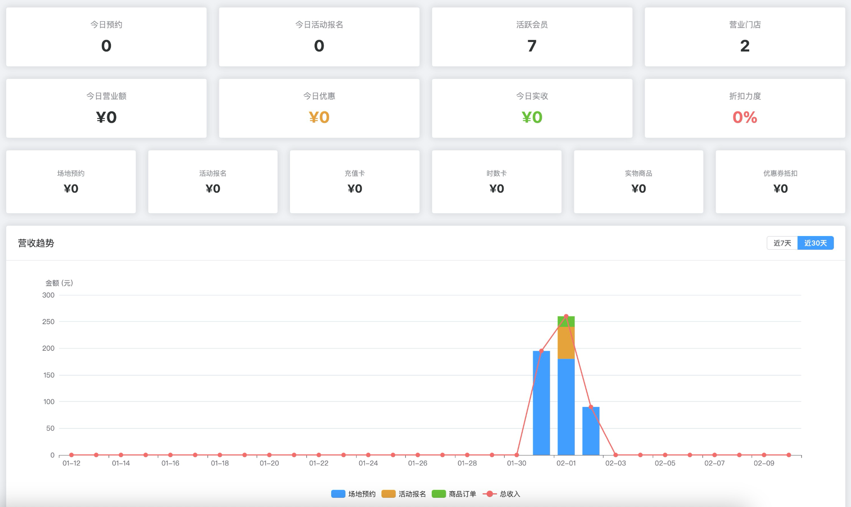Select the 今日营业额 revenue card
This screenshot has height=507, width=851.
click(x=106, y=108)
